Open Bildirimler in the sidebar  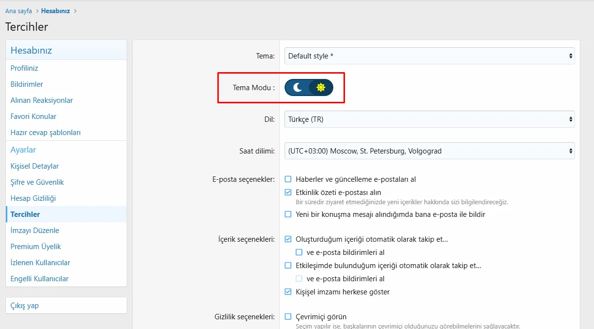(27, 84)
